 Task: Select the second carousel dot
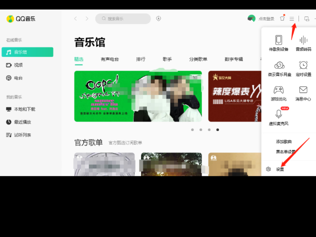click(x=200, y=130)
